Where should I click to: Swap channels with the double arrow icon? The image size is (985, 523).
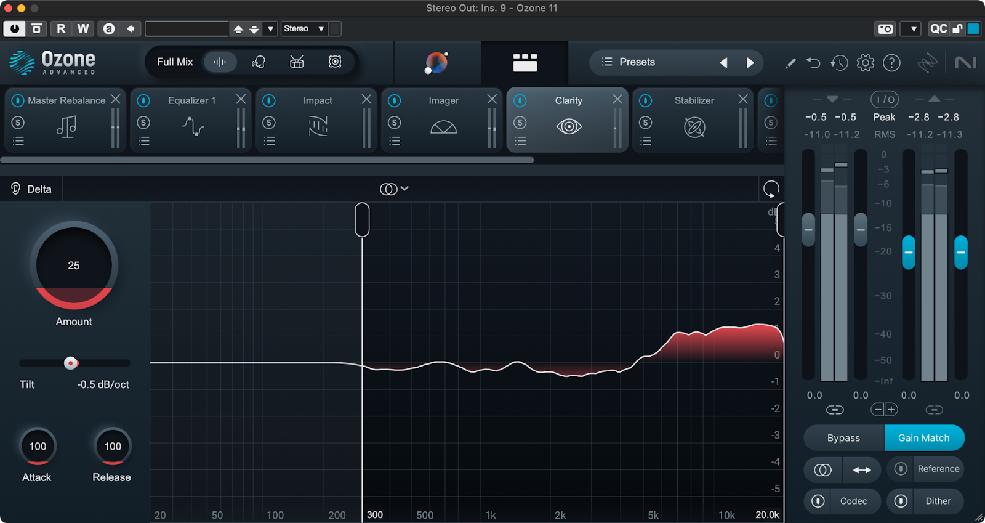(x=862, y=470)
